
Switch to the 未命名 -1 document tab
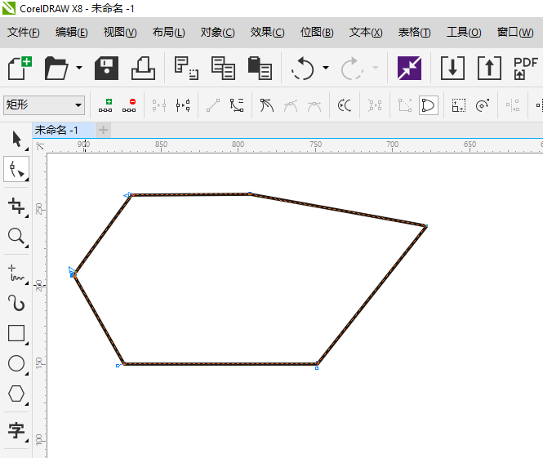click(x=57, y=130)
